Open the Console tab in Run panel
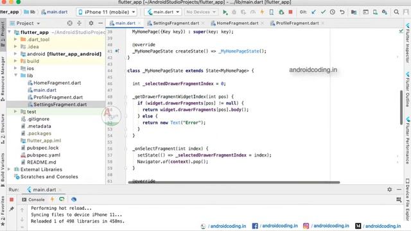411x231 pixels. [33, 200]
